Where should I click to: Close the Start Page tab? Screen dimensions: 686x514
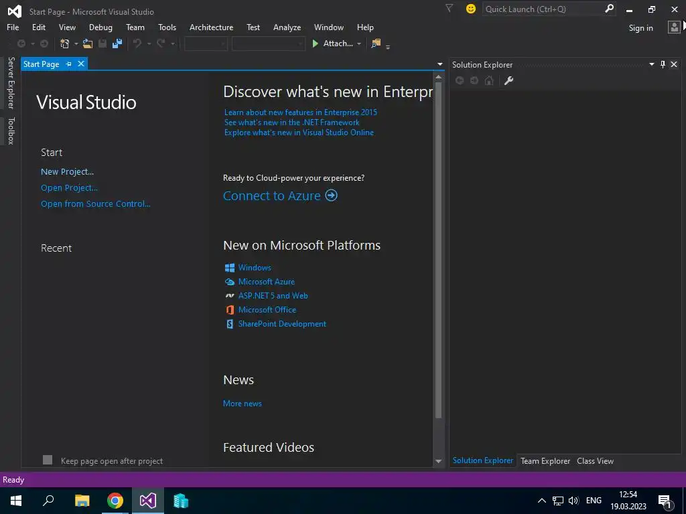81,64
